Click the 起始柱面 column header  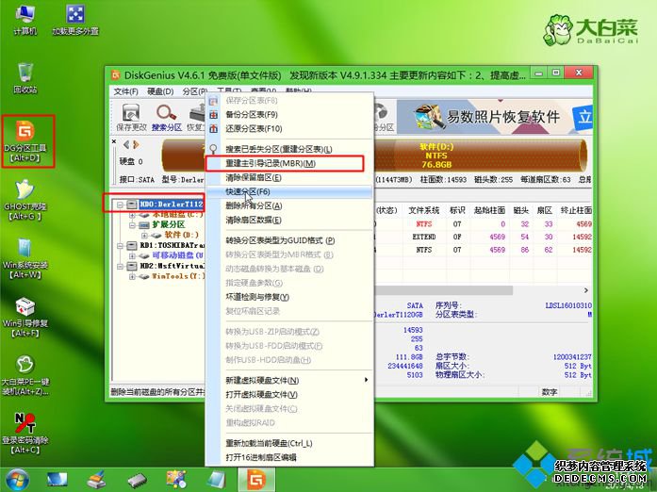pos(489,210)
